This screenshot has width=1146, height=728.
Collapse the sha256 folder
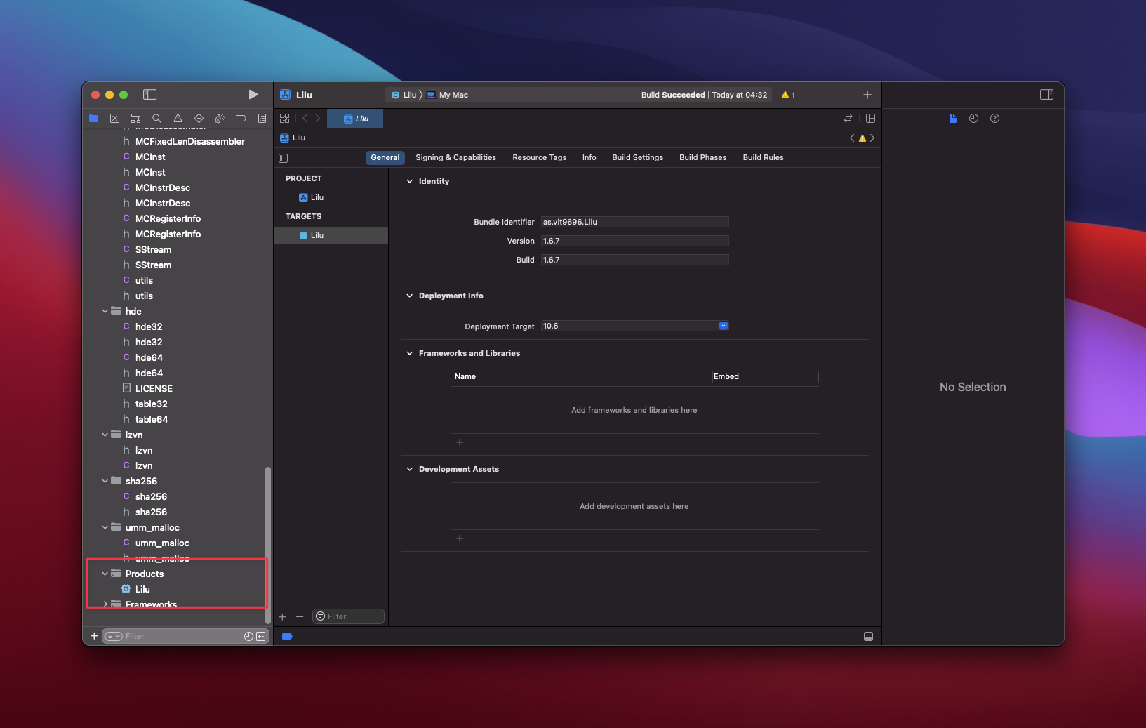[105, 481]
